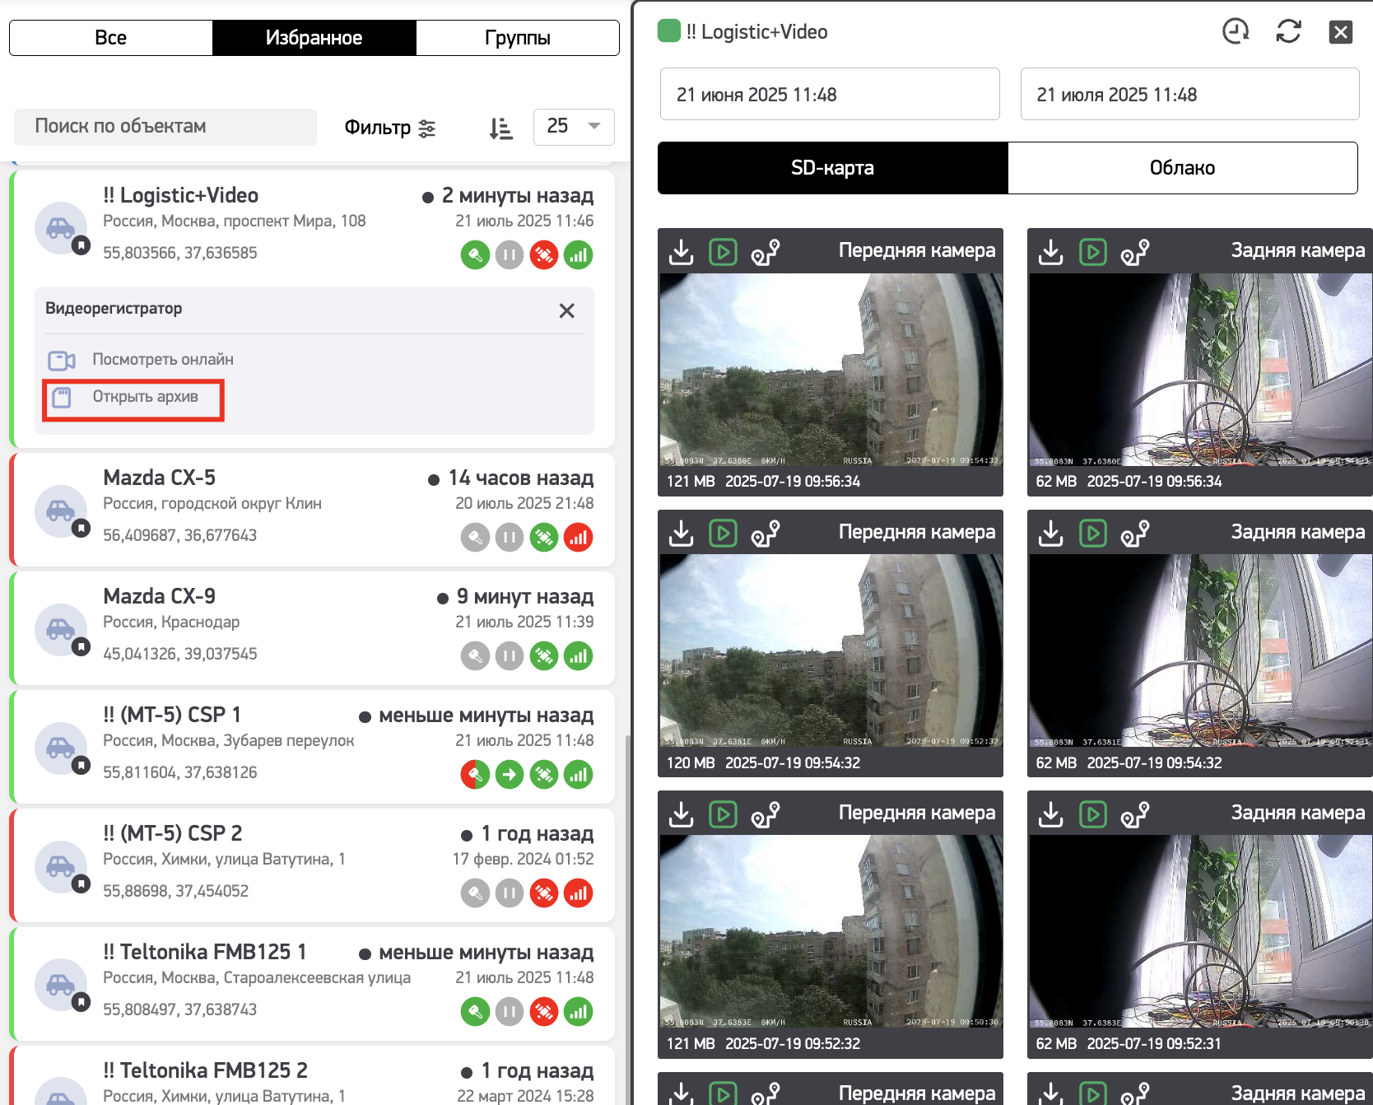Click green moving arrow icon of (MT-5) CSP 1
The height and width of the screenshot is (1105, 1373).
pyautogui.click(x=510, y=775)
